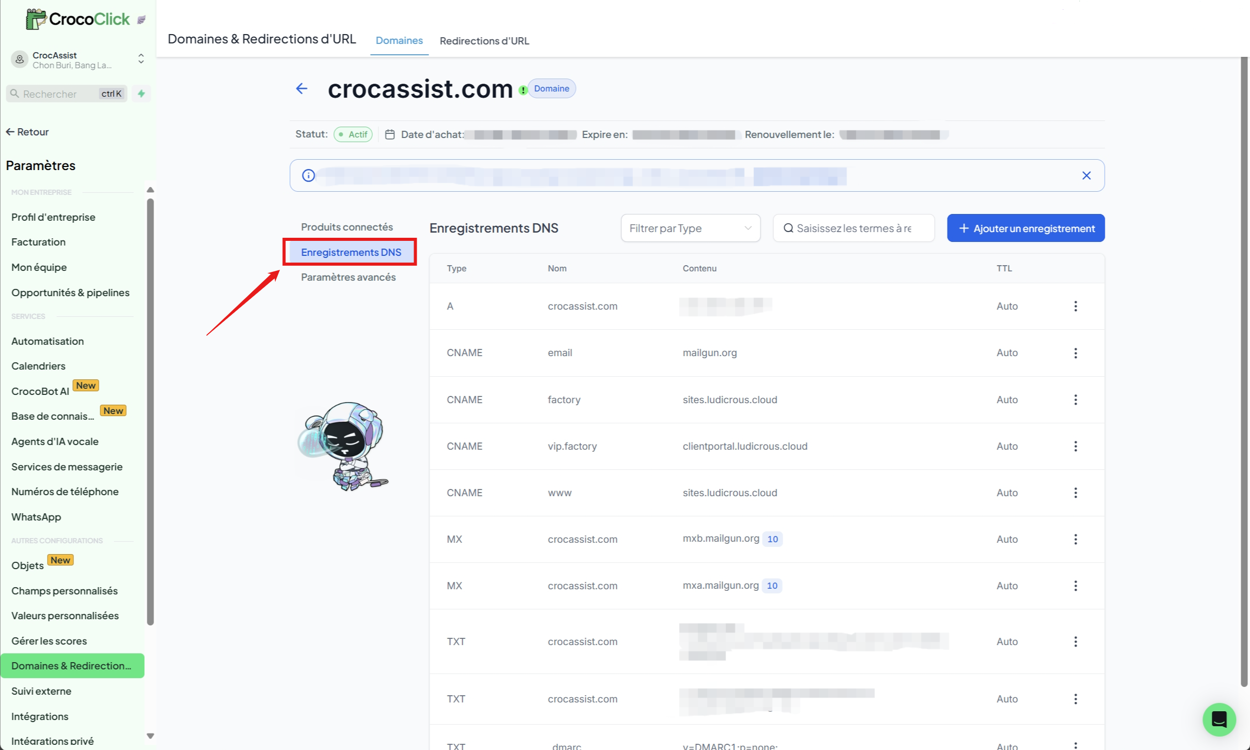Select the Enregistrements DNS section

click(x=351, y=252)
